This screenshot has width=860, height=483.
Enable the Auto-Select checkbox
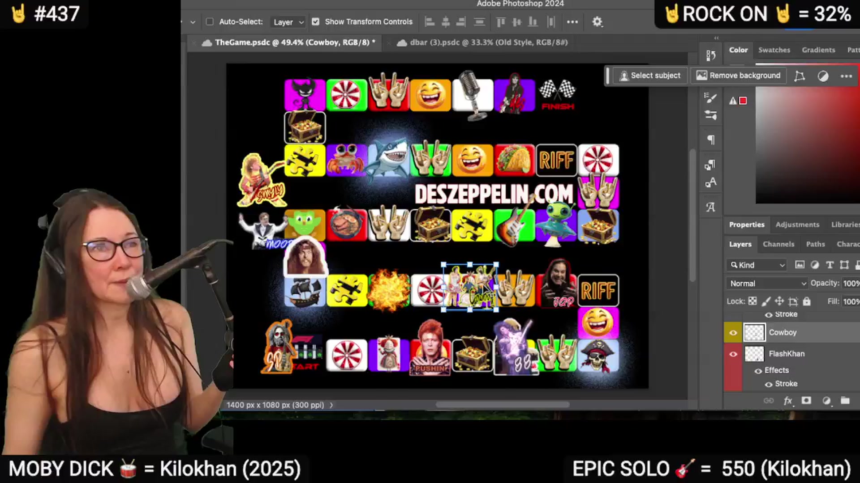(x=209, y=21)
